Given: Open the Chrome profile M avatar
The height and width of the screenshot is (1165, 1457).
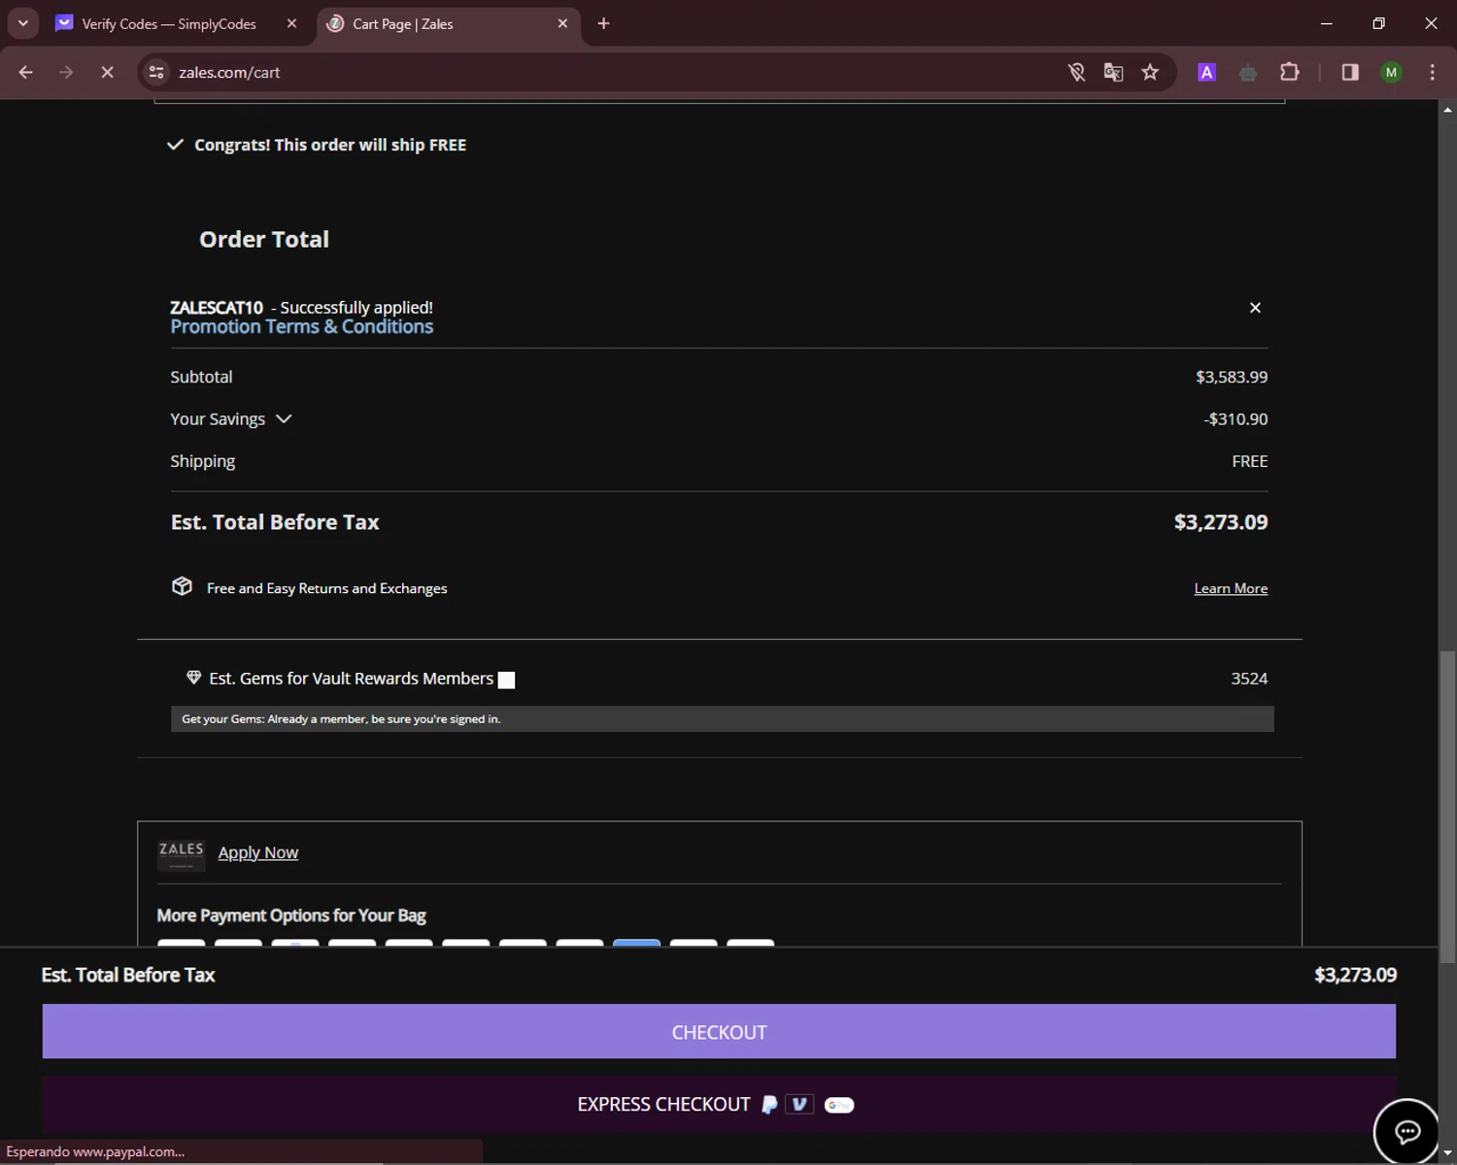Looking at the screenshot, I should pos(1391,72).
